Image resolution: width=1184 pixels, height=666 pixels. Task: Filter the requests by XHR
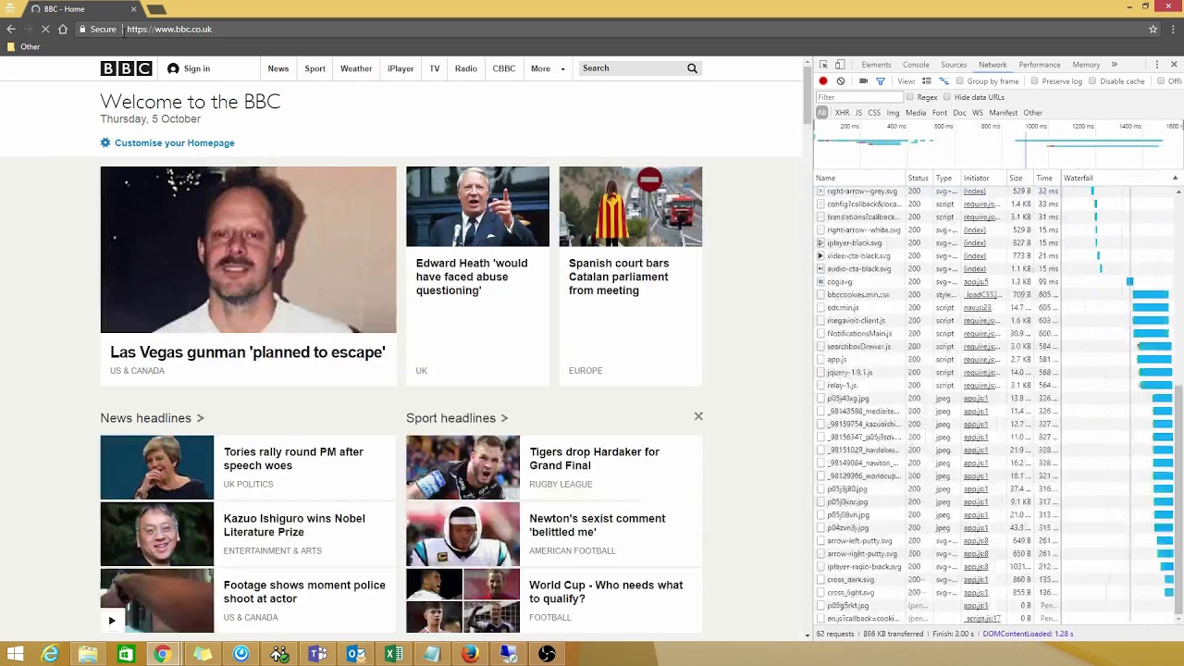coord(842,113)
